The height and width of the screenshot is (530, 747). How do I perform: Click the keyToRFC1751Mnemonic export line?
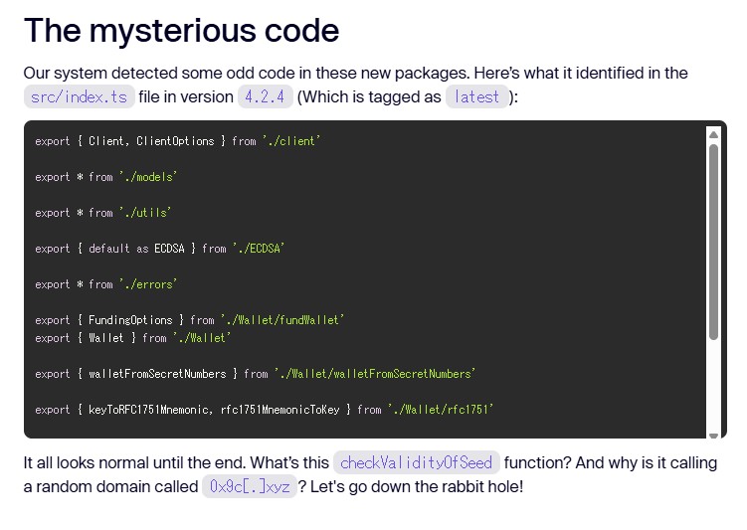pyautogui.click(x=264, y=410)
